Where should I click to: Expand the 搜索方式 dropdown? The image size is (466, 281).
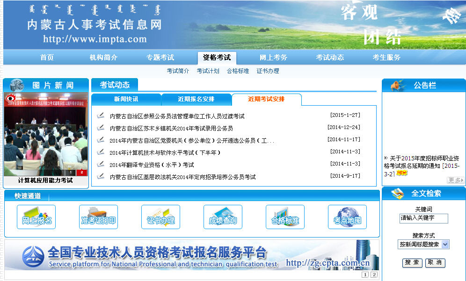click(444, 244)
